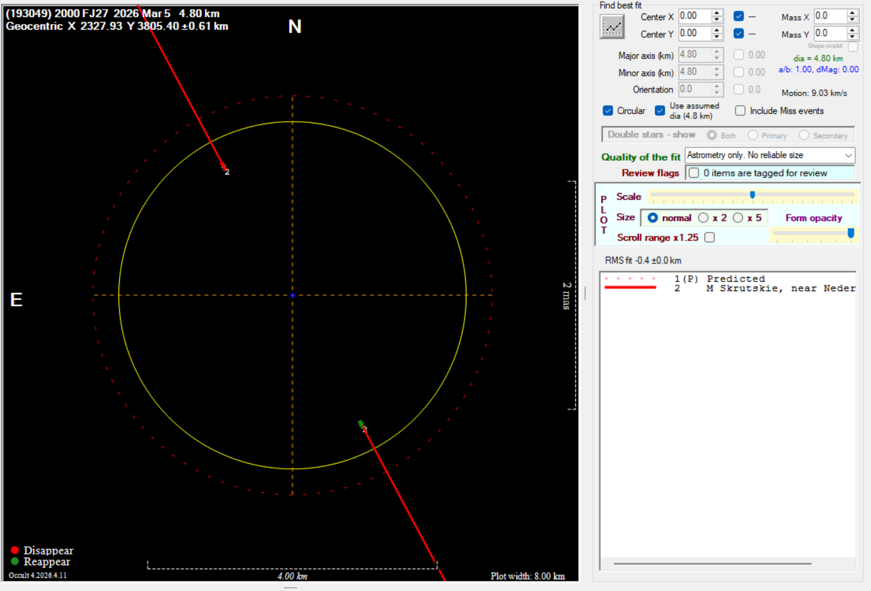
Task: Disable Use assumed dia (4.8 km)
Action: (660, 111)
